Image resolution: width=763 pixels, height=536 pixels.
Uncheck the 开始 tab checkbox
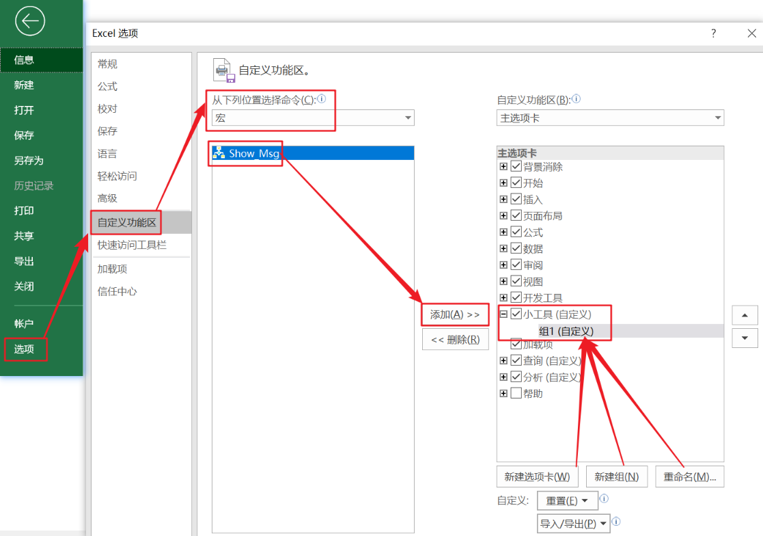coord(516,183)
